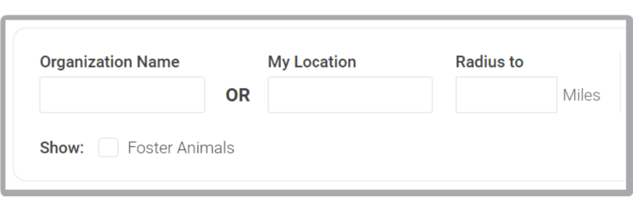The height and width of the screenshot is (211, 633).
Task: Click the Radius to label
Action: [x=490, y=62]
